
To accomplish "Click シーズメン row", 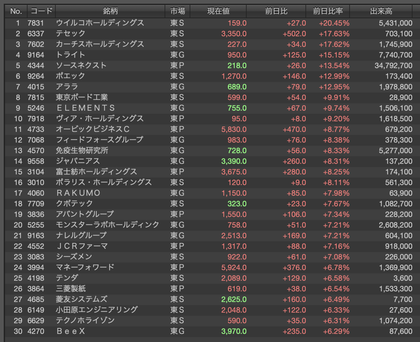I will click(209, 257).
